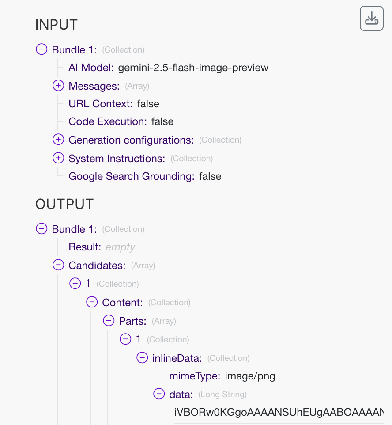Collapse the data long string
Viewport: 392px width, 425px height.
[159, 394]
